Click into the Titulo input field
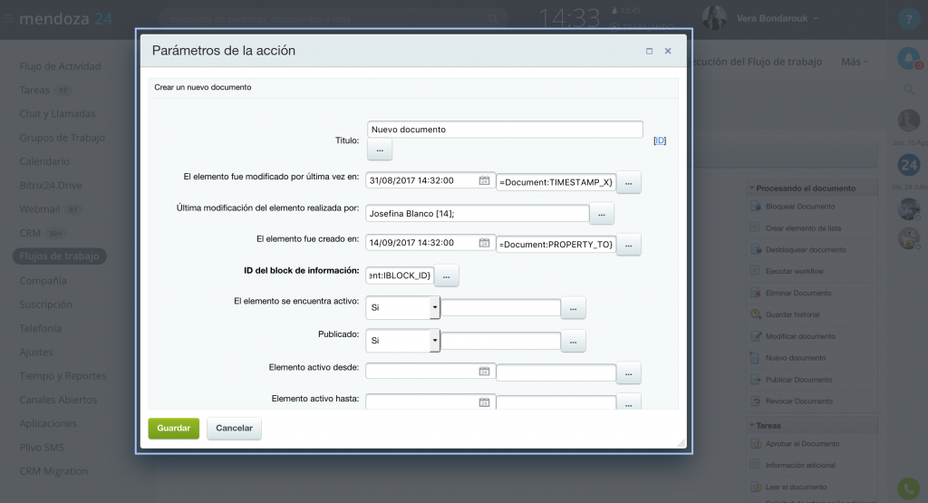Image resolution: width=928 pixels, height=503 pixels. tap(505, 130)
